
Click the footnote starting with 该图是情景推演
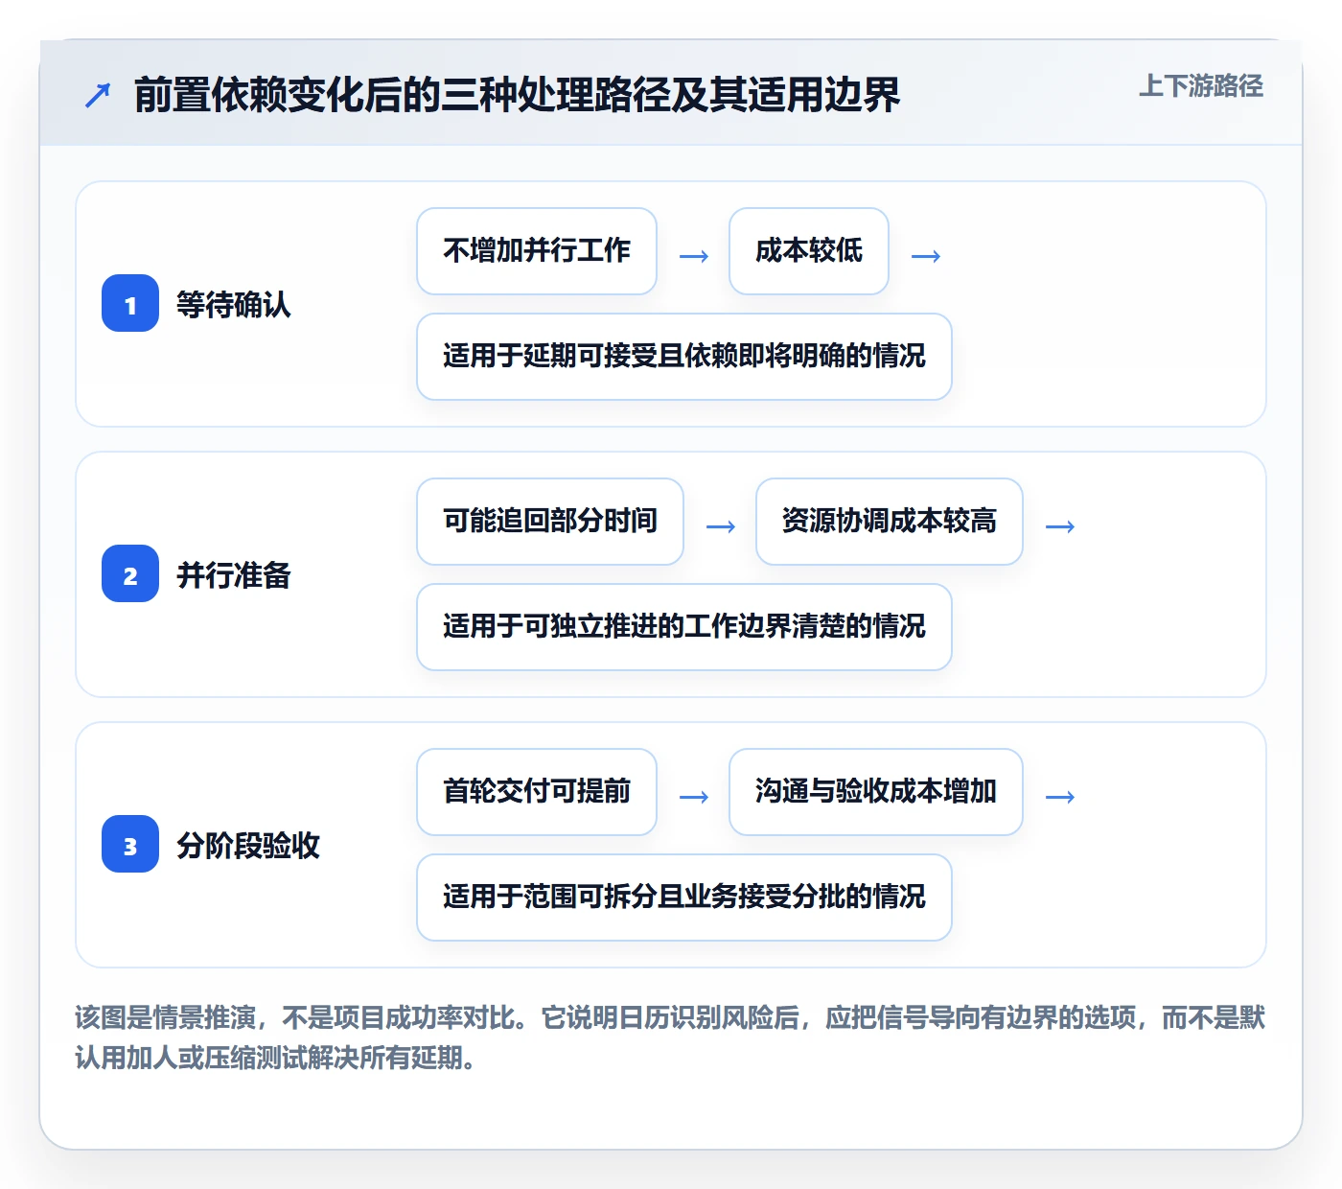pyautogui.click(x=670, y=1037)
